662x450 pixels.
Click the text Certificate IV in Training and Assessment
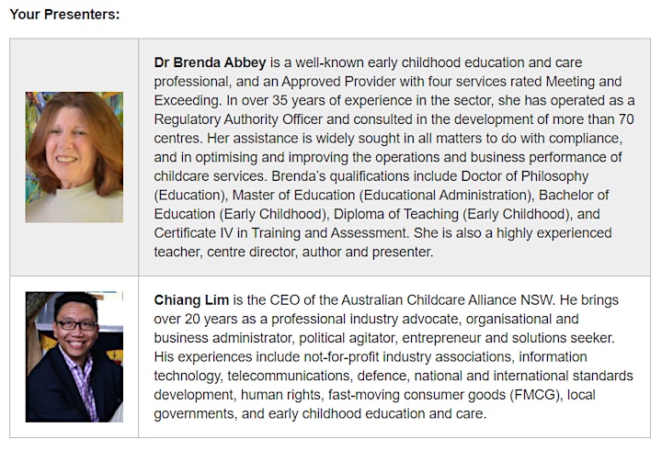coord(280,232)
